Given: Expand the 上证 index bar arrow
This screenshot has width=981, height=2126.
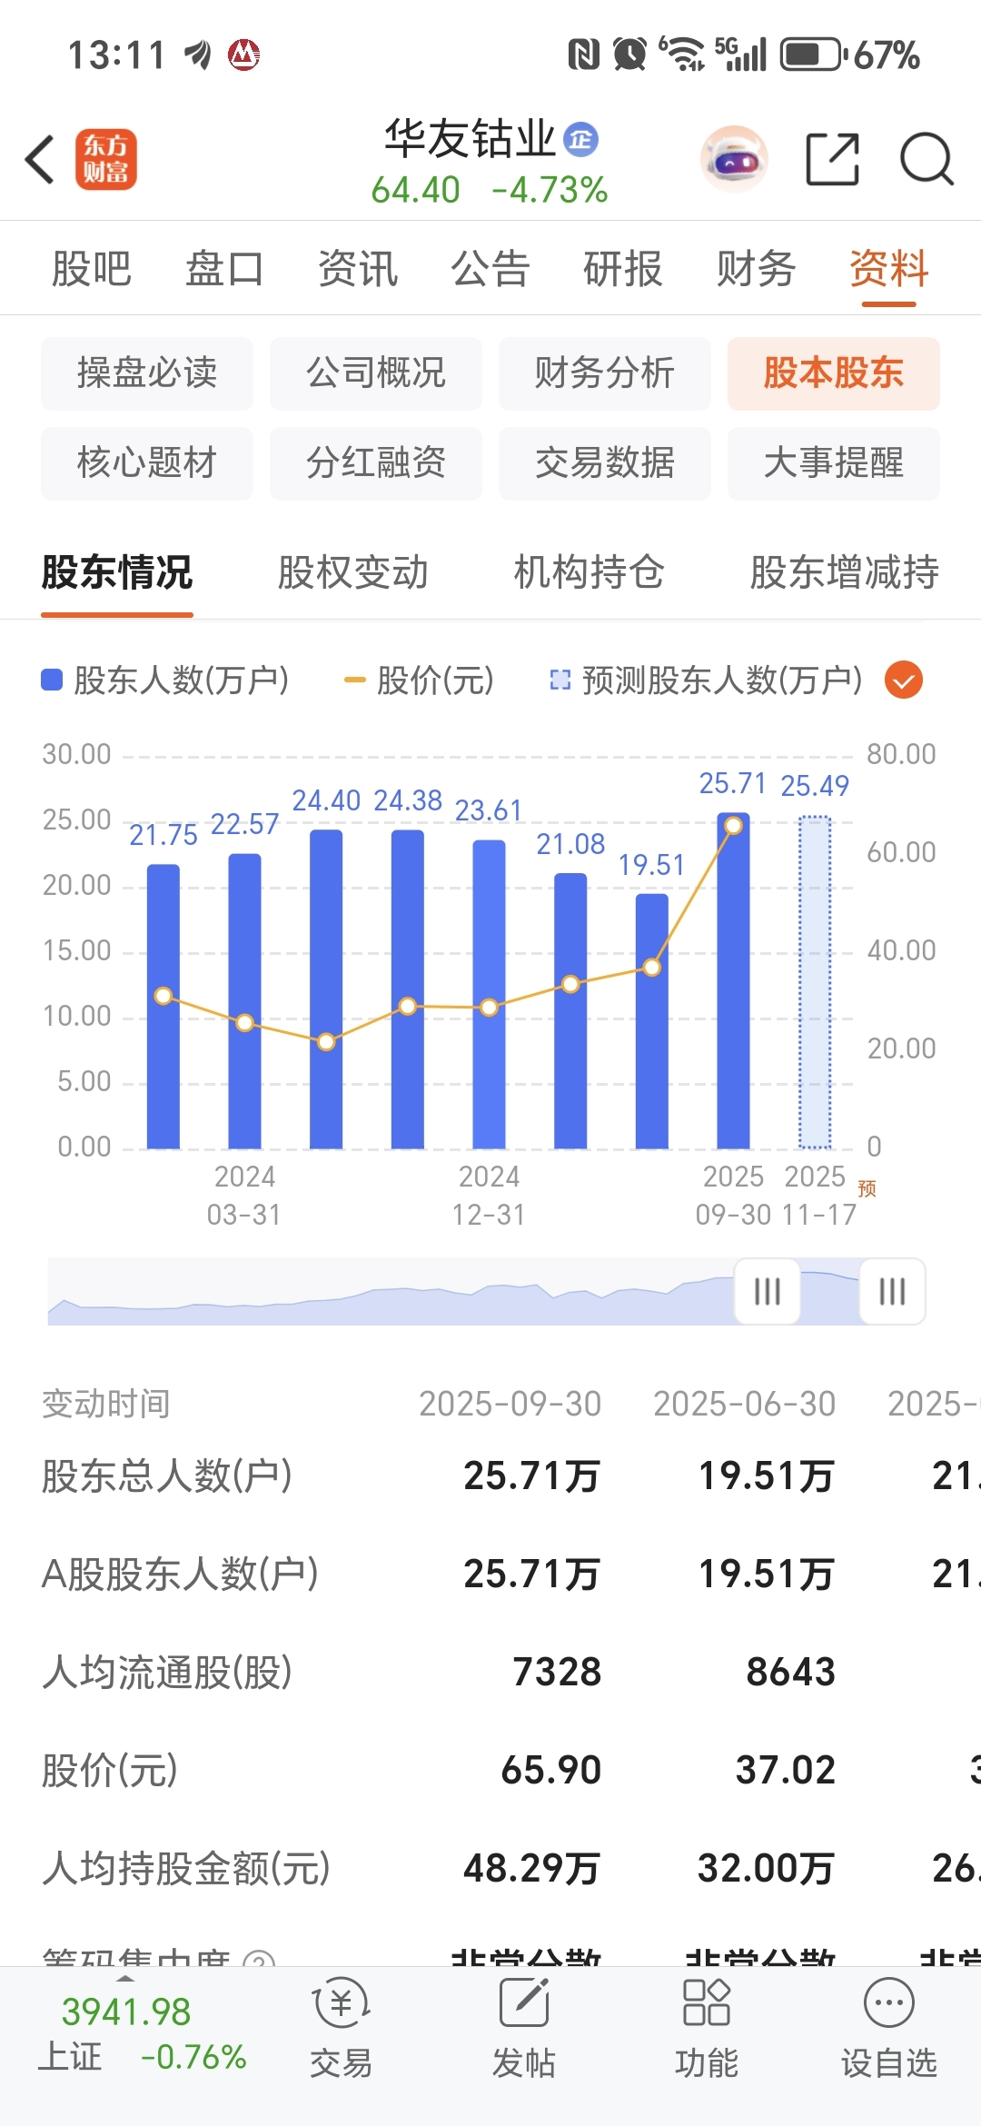Looking at the screenshot, I should (125, 1978).
